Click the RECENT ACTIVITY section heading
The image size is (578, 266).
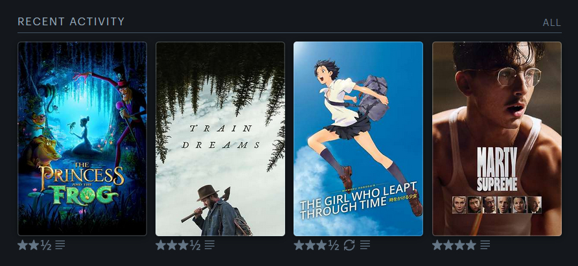tap(71, 22)
